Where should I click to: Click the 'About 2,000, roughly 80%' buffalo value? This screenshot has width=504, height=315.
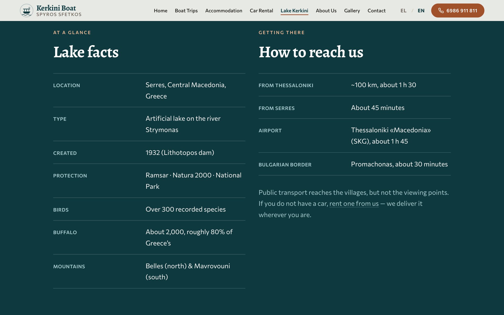(x=189, y=237)
